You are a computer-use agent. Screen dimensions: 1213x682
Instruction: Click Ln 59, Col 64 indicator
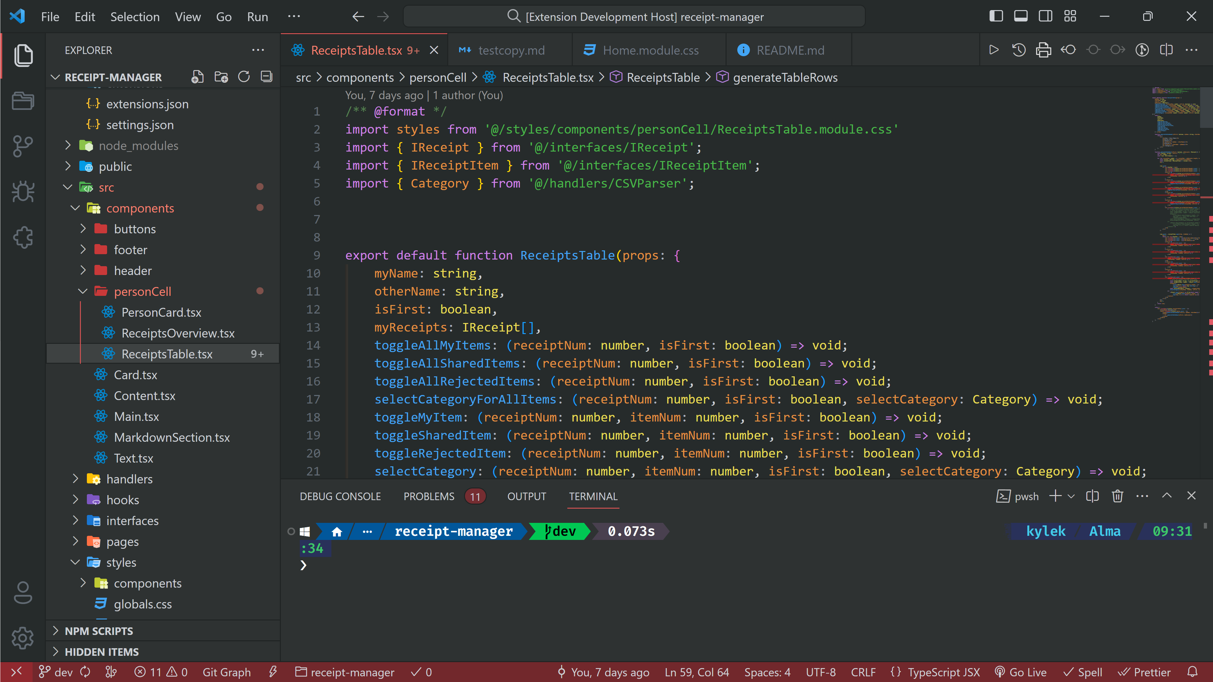click(x=697, y=672)
